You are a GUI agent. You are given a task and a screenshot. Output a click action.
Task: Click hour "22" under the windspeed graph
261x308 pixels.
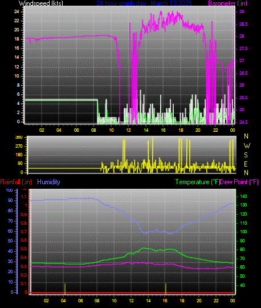(215, 130)
